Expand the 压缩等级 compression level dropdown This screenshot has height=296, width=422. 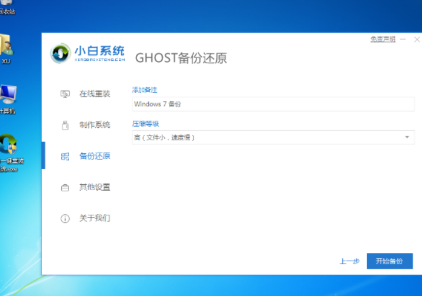point(406,137)
